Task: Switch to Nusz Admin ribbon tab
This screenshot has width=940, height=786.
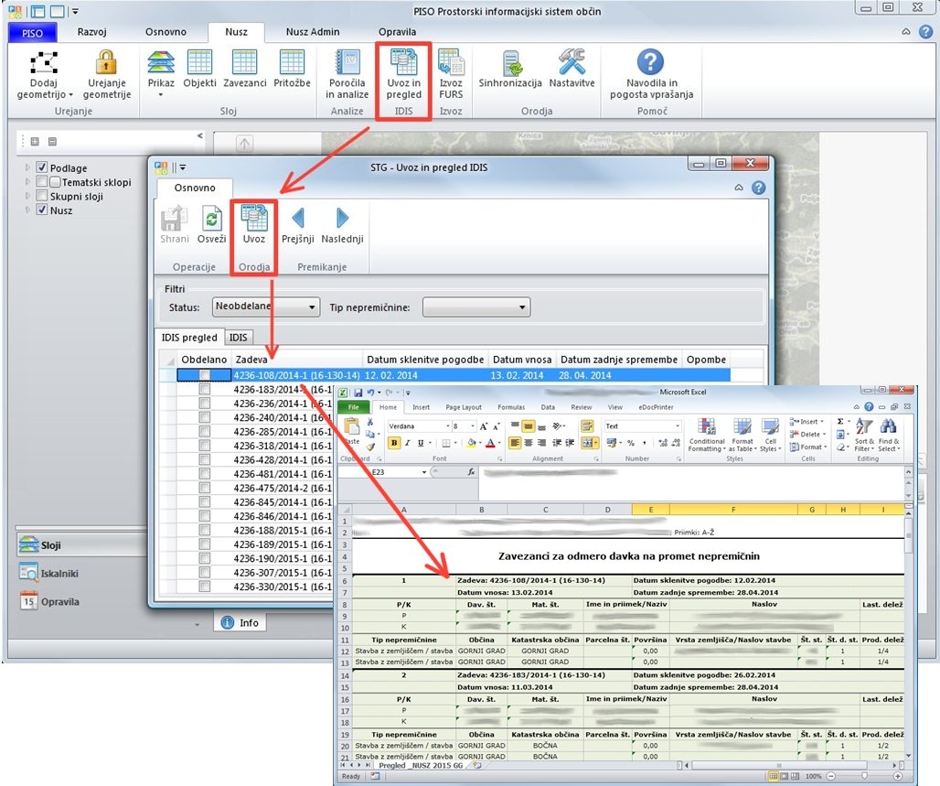Action: [x=312, y=32]
